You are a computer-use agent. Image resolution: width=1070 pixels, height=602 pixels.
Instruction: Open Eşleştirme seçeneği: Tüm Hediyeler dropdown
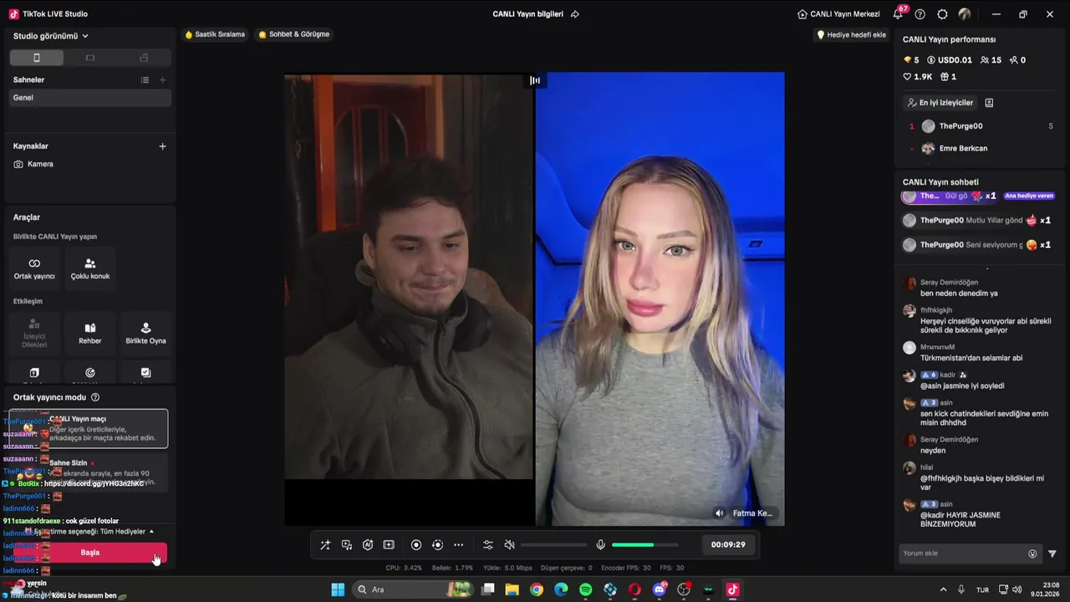point(89,532)
